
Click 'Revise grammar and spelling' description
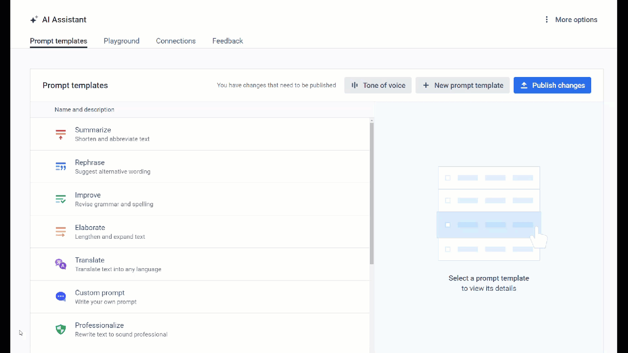[114, 204]
